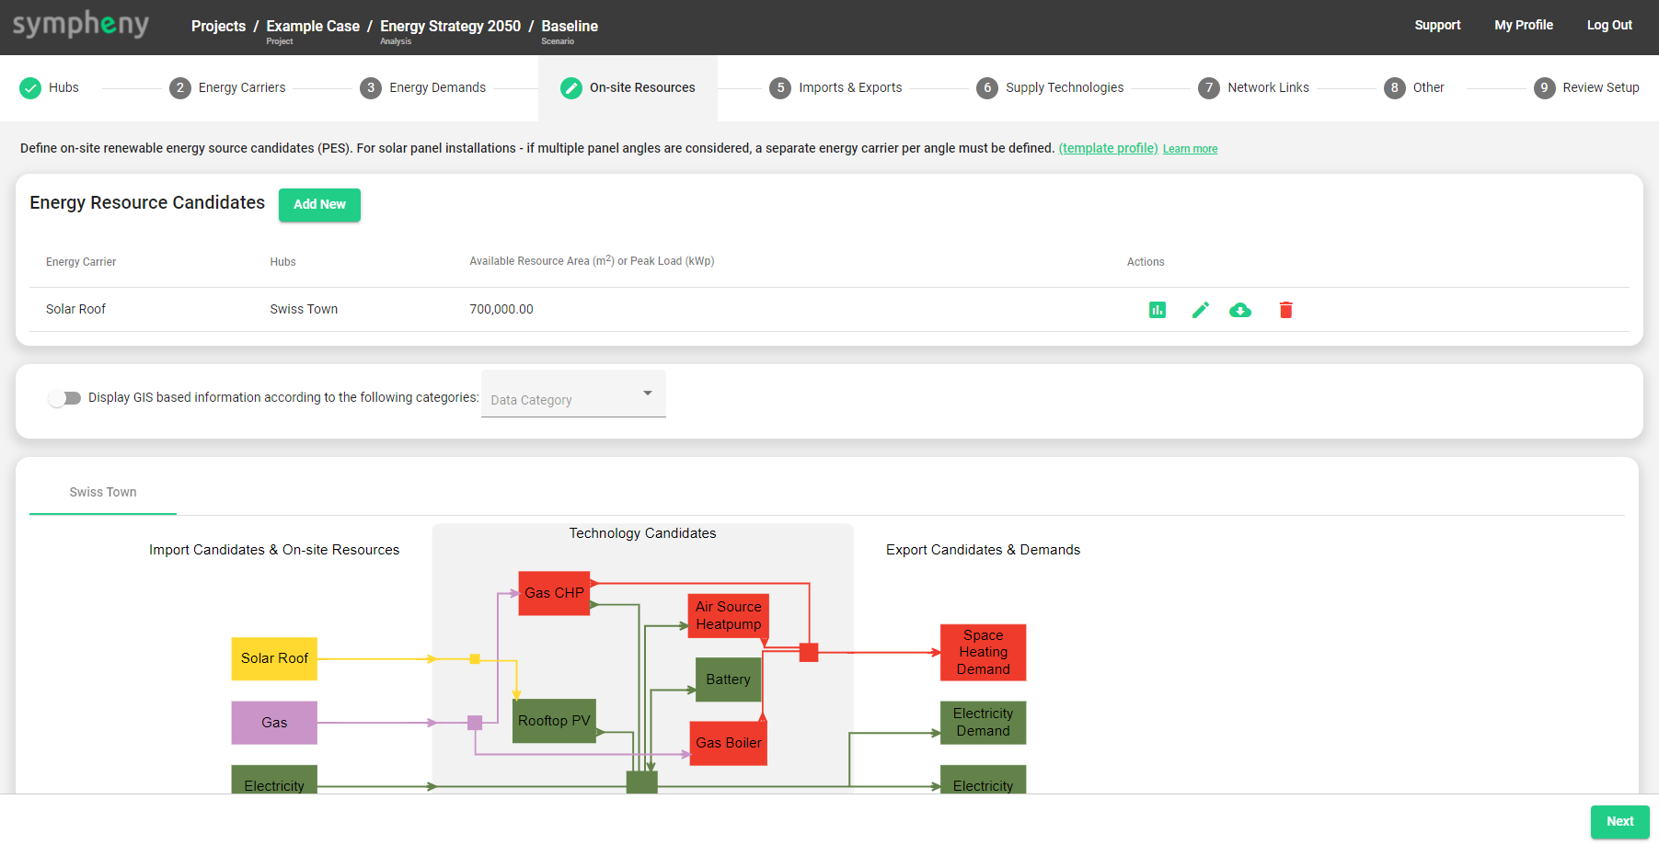Open the template profile link

point(1108,148)
